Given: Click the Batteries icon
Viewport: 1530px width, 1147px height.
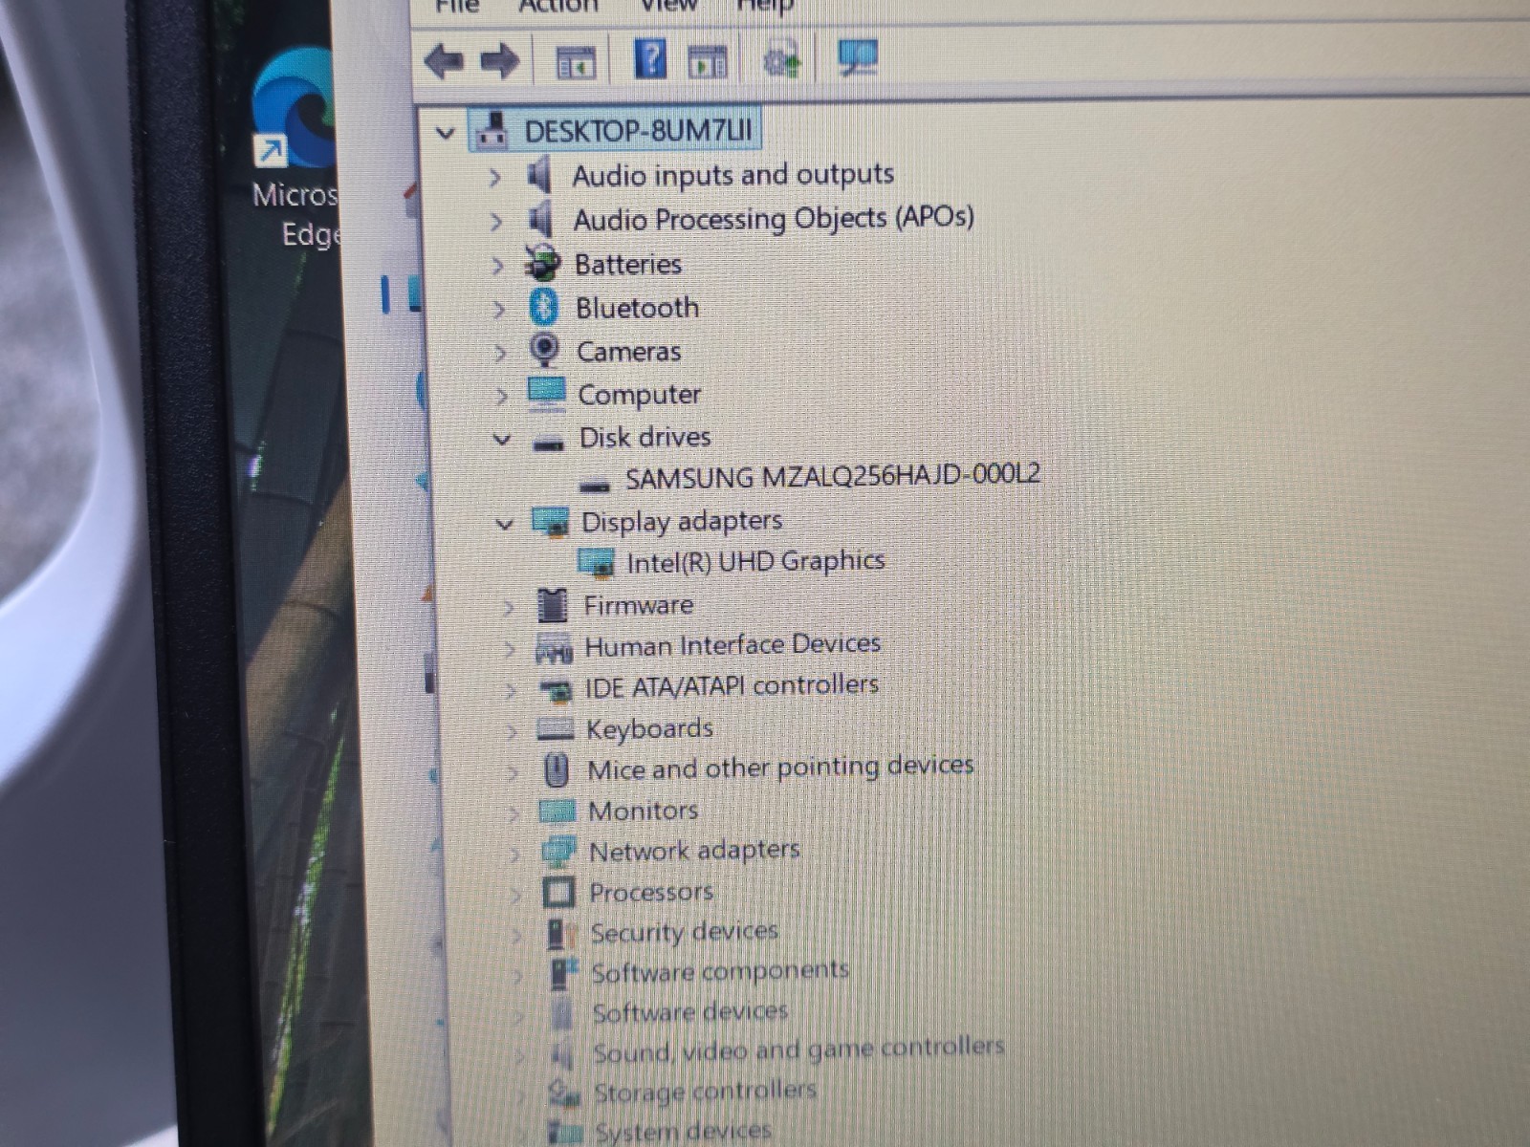Looking at the screenshot, I should pyautogui.click(x=542, y=264).
